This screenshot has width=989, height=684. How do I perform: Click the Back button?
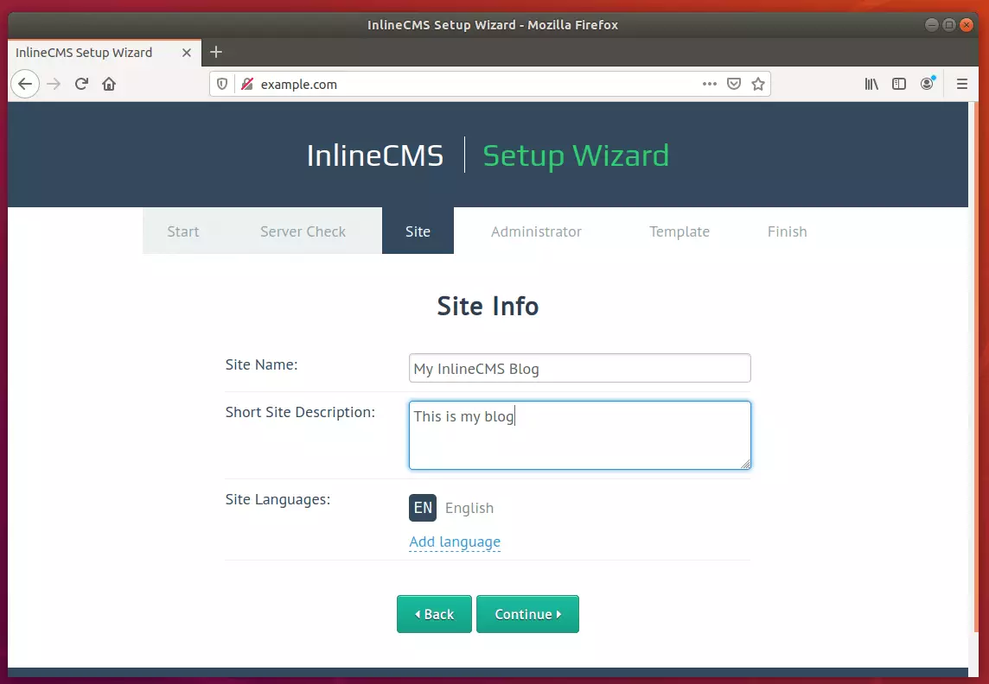434,614
